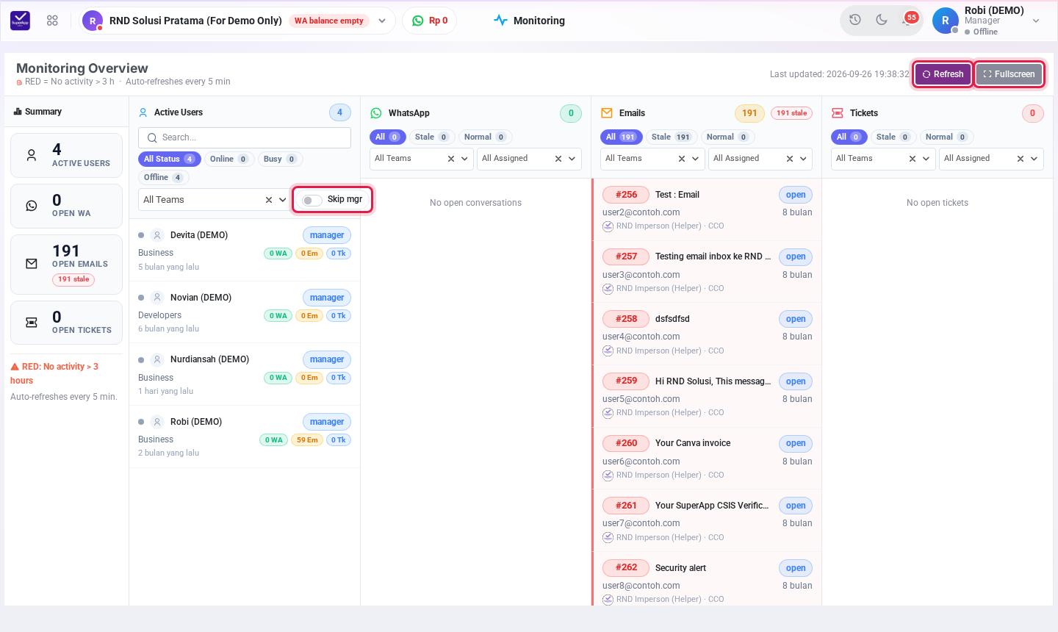Click the 59 Em badge on Robi (DEMO)

point(307,440)
